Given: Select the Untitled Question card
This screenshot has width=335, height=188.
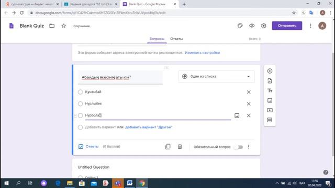Looking at the screenshot, I should 166,168.
